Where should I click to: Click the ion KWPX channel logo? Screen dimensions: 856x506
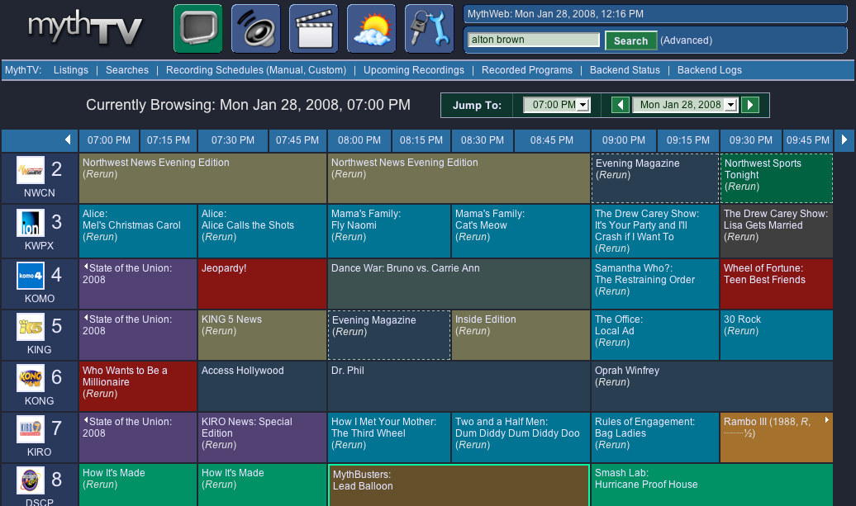tap(31, 225)
